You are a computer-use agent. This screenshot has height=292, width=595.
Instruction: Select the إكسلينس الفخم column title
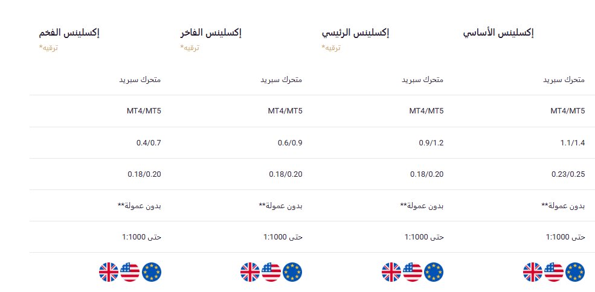point(69,33)
